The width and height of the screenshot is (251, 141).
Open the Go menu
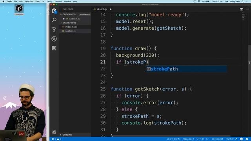43,2
